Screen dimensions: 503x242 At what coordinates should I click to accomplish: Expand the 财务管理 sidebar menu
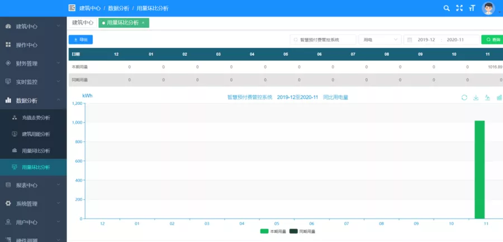(34, 63)
